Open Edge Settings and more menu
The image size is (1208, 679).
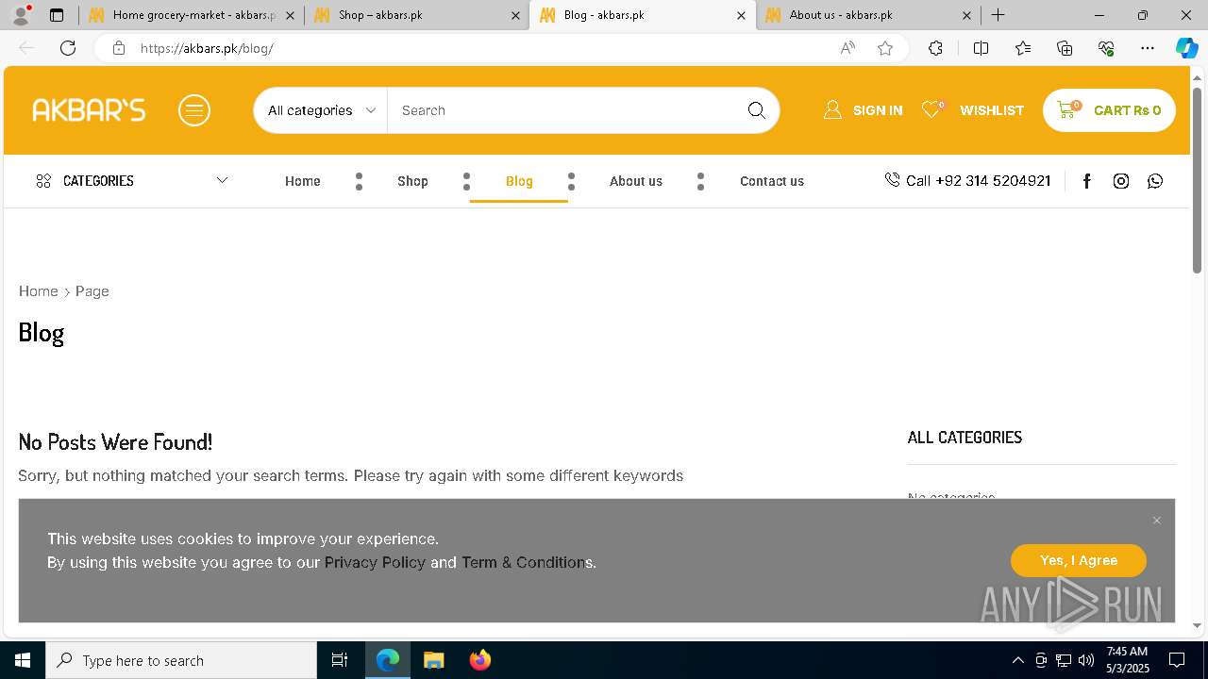point(1148,48)
